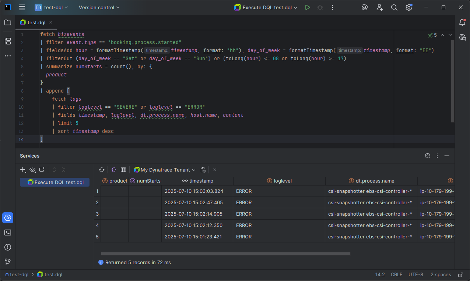Run the Execute DQL configuration
Image resolution: width=470 pixels, height=281 pixels.
click(x=308, y=7)
